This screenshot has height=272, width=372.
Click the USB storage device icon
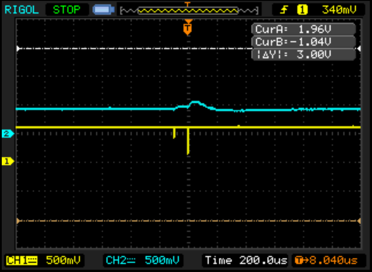(x=104, y=10)
